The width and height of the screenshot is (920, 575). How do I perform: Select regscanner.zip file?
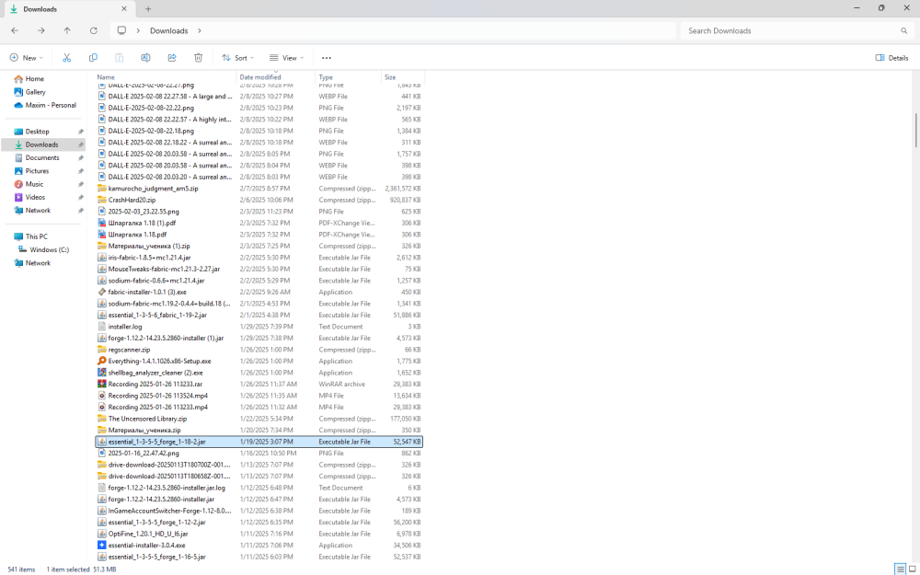coord(259,350)
